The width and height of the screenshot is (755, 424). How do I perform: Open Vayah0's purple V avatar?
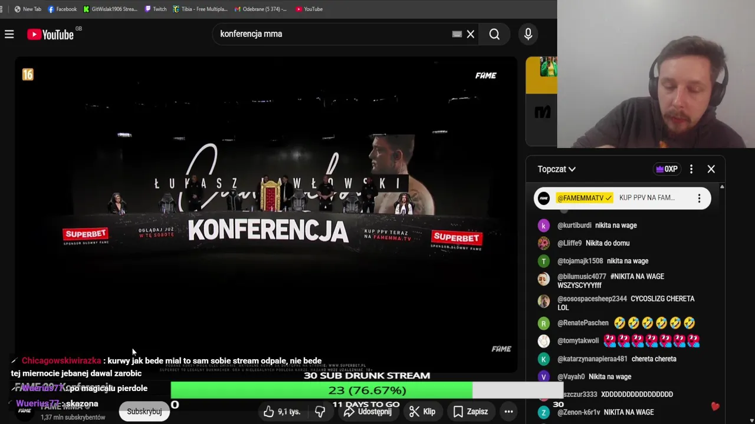[x=544, y=377]
